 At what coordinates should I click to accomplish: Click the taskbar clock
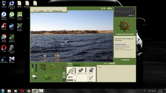coord(161,91)
